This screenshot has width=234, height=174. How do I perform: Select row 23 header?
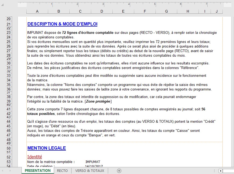coord(9,32)
